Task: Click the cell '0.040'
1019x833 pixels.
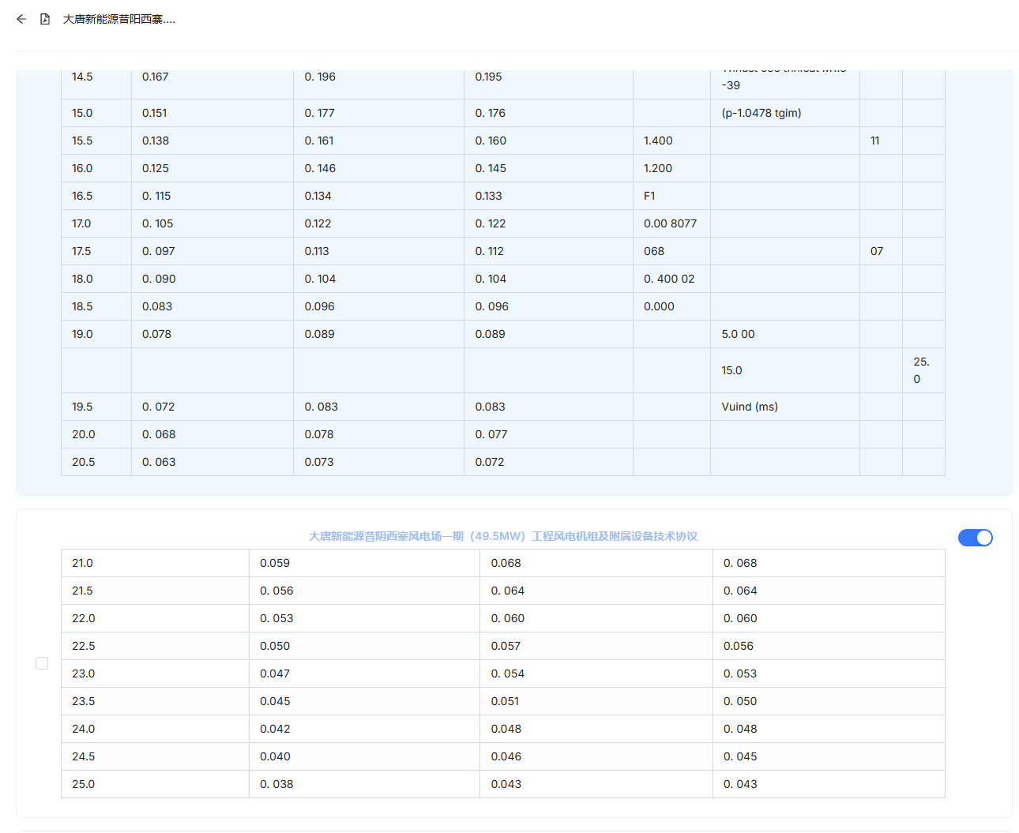Action: [364, 756]
